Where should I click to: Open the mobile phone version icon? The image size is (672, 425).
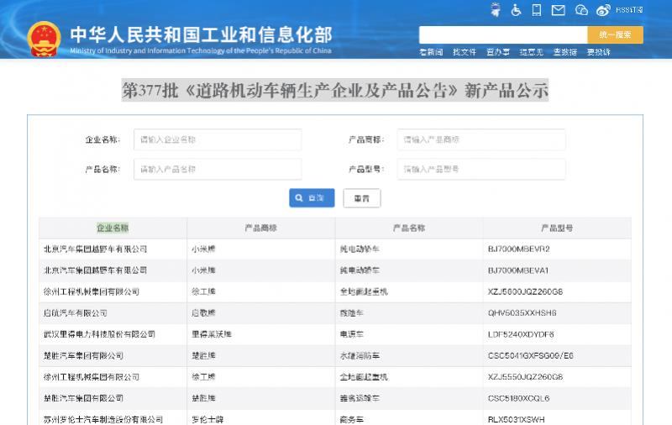536,9
